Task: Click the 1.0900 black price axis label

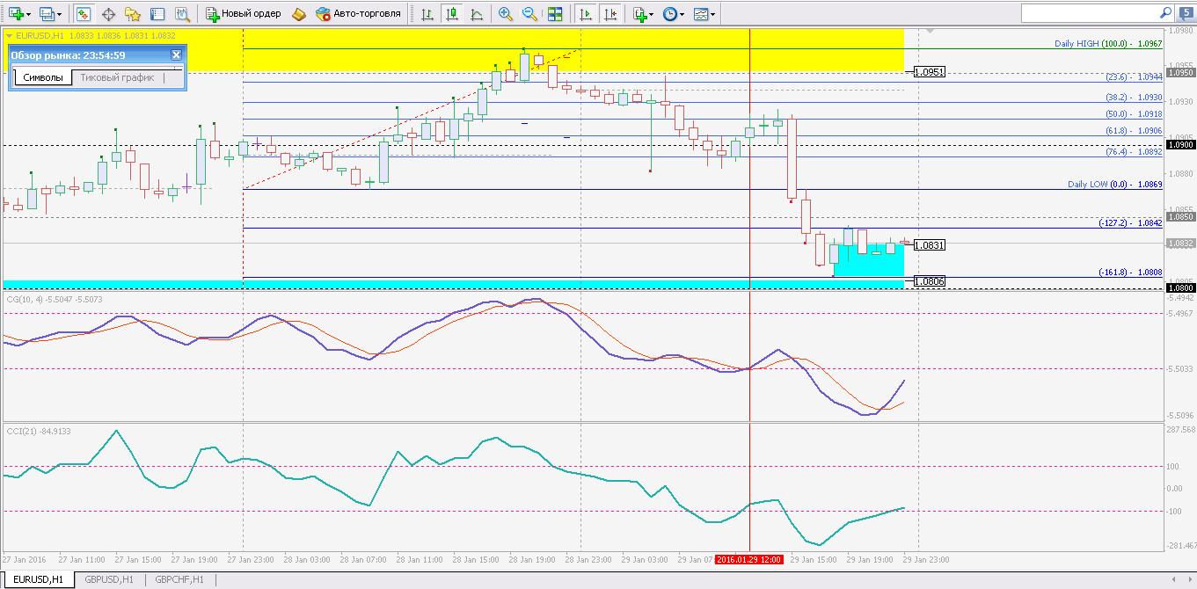Action: [x=1180, y=144]
